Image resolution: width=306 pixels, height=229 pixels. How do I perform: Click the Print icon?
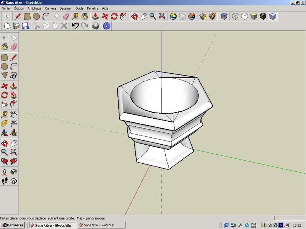pyautogui.click(x=96, y=26)
